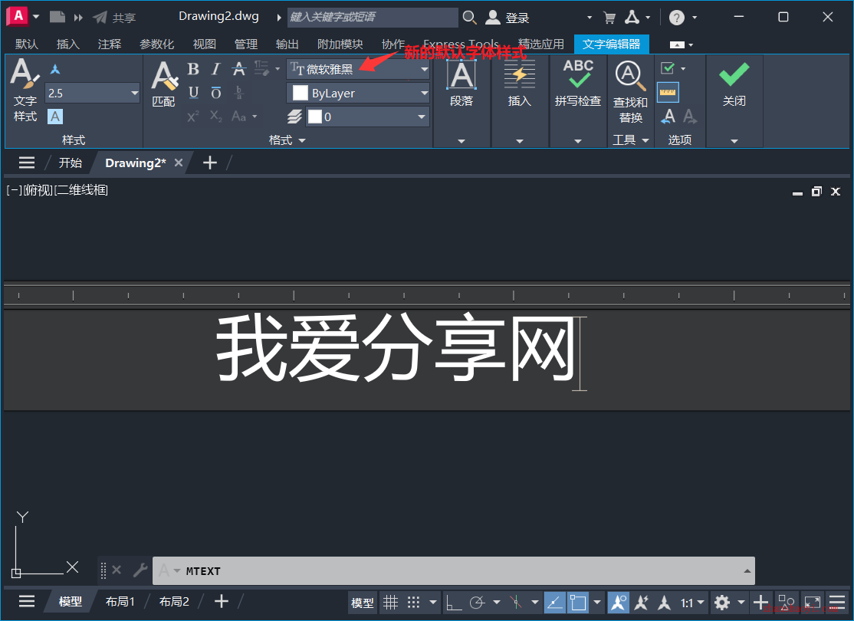The width and height of the screenshot is (854, 621).
Task: Open the Help question mark icon
Action: [676, 18]
